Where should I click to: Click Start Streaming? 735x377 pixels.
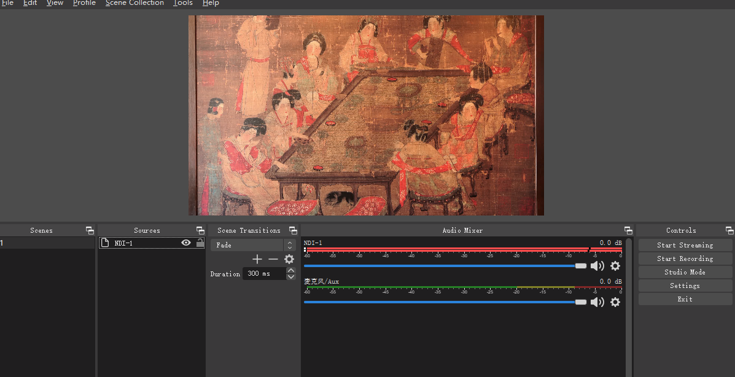pyautogui.click(x=685, y=245)
